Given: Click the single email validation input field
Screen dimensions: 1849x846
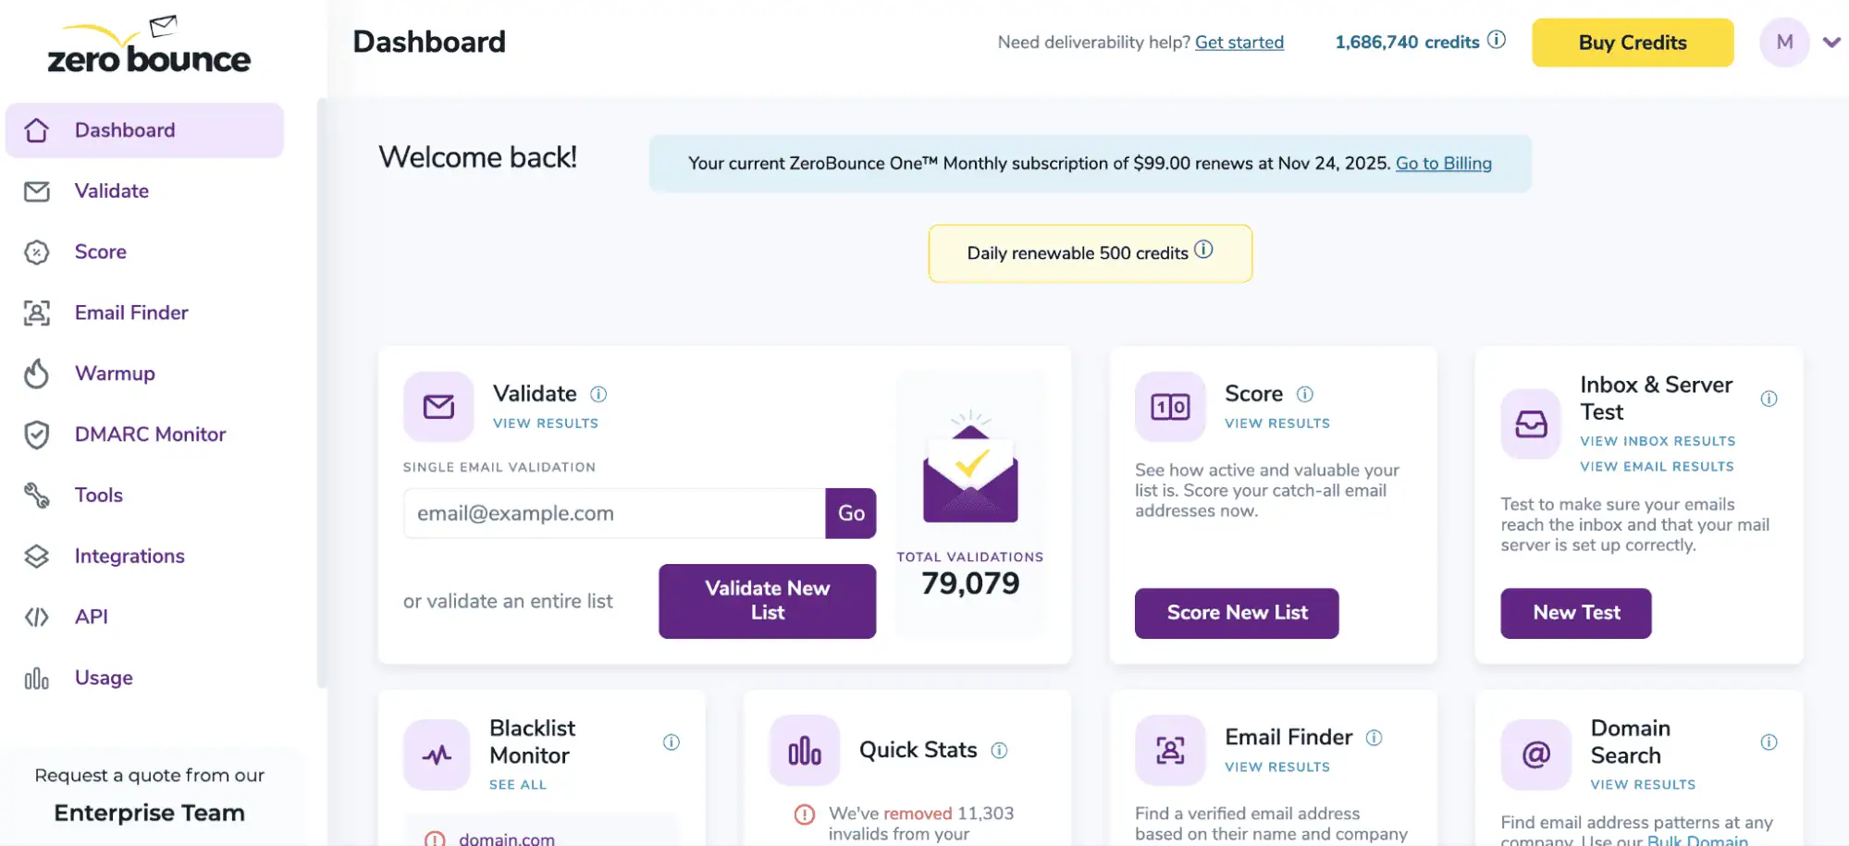Looking at the screenshot, I should coord(614,513).
